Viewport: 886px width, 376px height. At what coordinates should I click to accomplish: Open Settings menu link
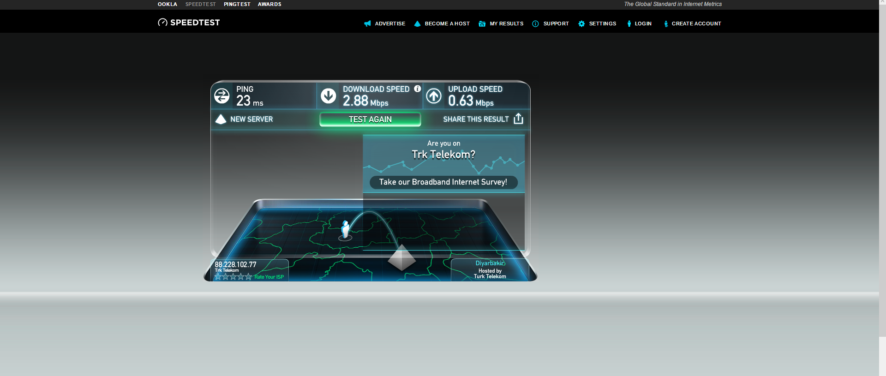click(603, 24)
